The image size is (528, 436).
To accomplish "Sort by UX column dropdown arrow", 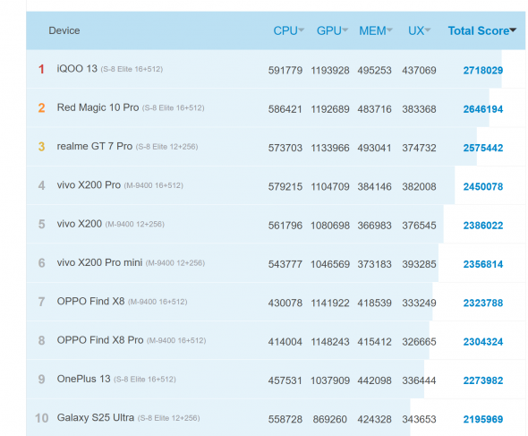I will click(427, 30).
